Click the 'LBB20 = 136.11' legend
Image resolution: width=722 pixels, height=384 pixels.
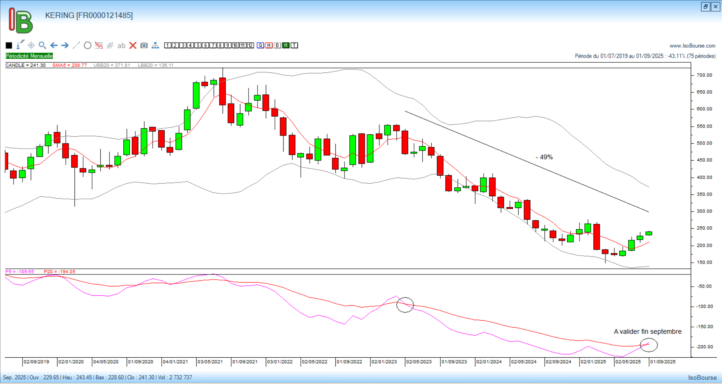click(156, 65)
